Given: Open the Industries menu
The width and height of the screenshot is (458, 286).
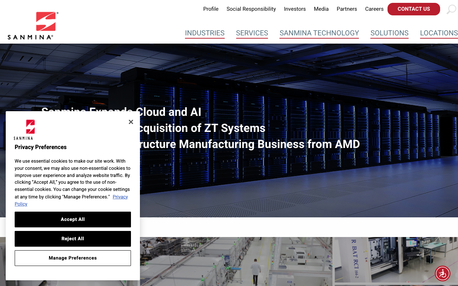Looking at the screenshot, I should (205, 33).
